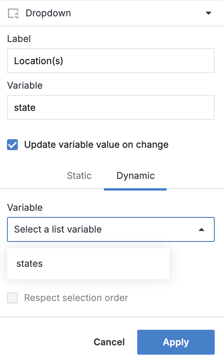
Task: Check the Respect selection order option
Action: coord(12,297)
